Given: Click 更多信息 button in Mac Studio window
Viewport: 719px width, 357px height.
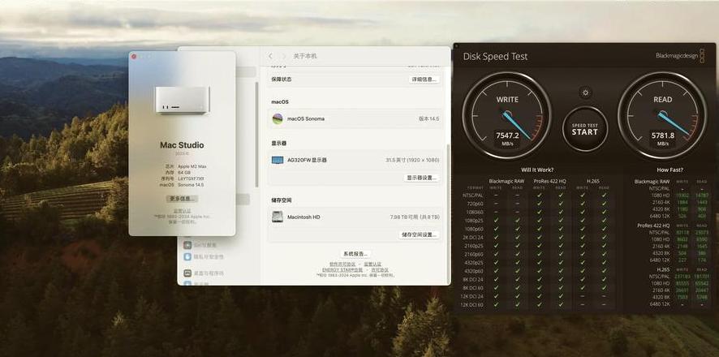Looking at the screenshot, I should click(182, 199).
